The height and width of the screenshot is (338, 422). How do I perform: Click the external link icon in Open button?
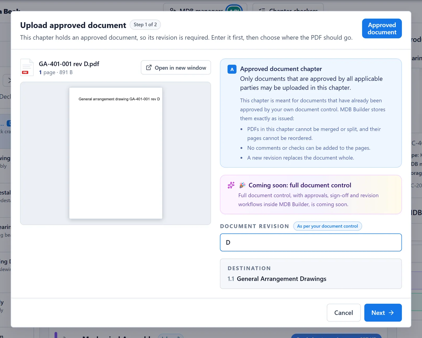[149, 68]
